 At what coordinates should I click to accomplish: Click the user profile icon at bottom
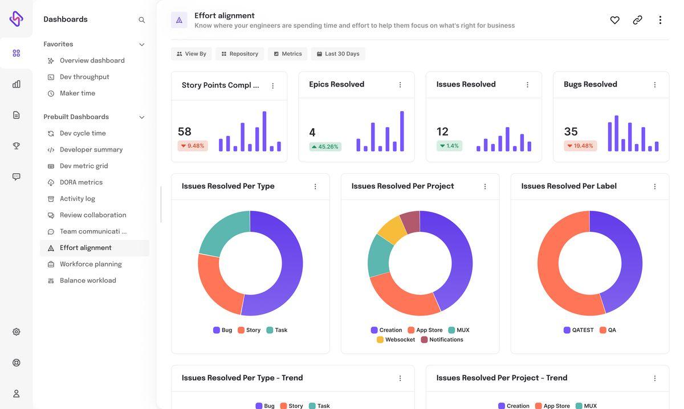click(x=16, y=394)
